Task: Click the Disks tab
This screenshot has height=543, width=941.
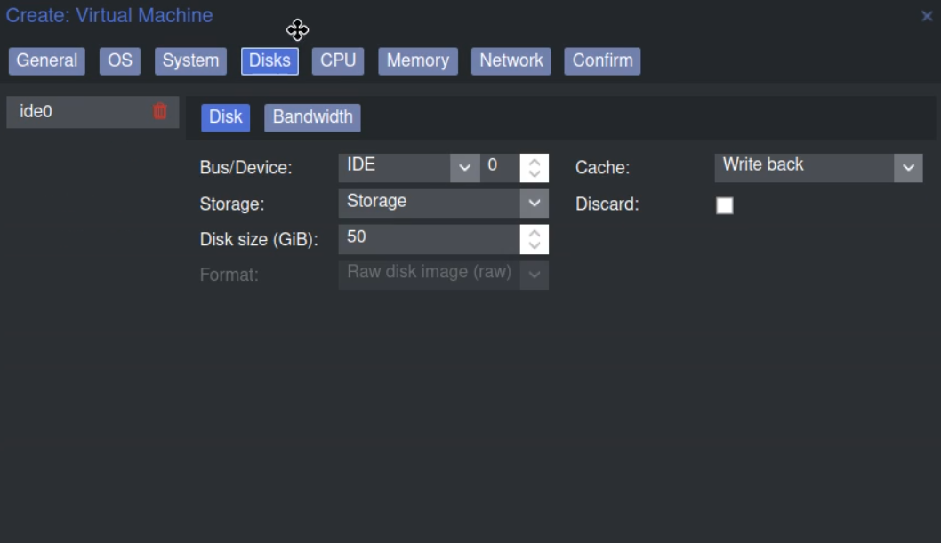Action: coord(269,60)
